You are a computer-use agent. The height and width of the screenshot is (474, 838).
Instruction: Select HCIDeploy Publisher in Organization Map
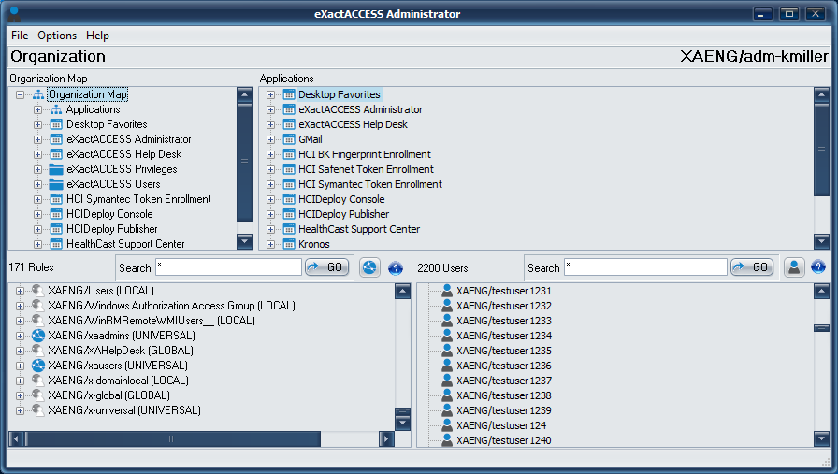111,229
